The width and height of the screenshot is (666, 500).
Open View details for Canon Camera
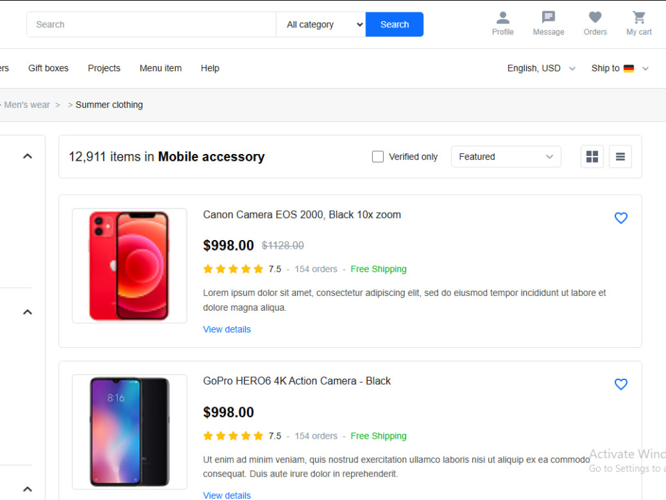point(227,329)
